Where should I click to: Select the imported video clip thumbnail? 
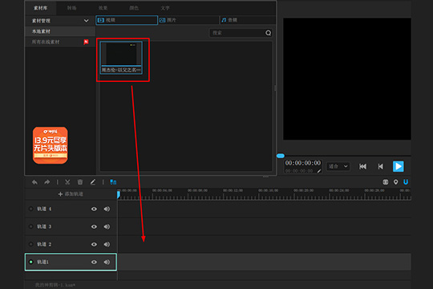click(x=121, y=58)
